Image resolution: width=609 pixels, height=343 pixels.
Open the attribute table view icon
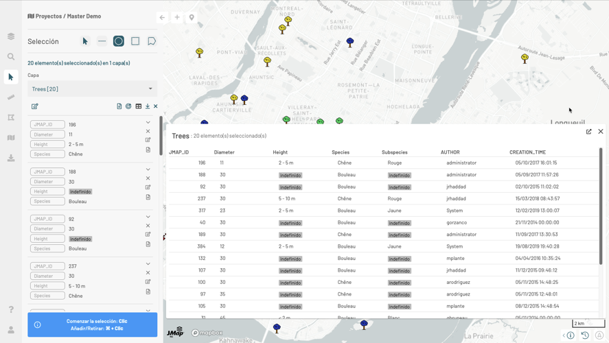(x=138, y=106)
